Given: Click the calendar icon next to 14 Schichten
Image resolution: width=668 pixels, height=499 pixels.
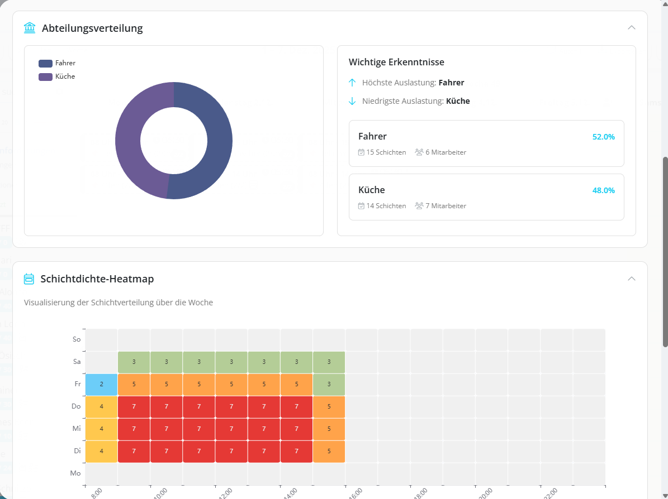Looking at the screenshot, I should (x=361, y=206).
